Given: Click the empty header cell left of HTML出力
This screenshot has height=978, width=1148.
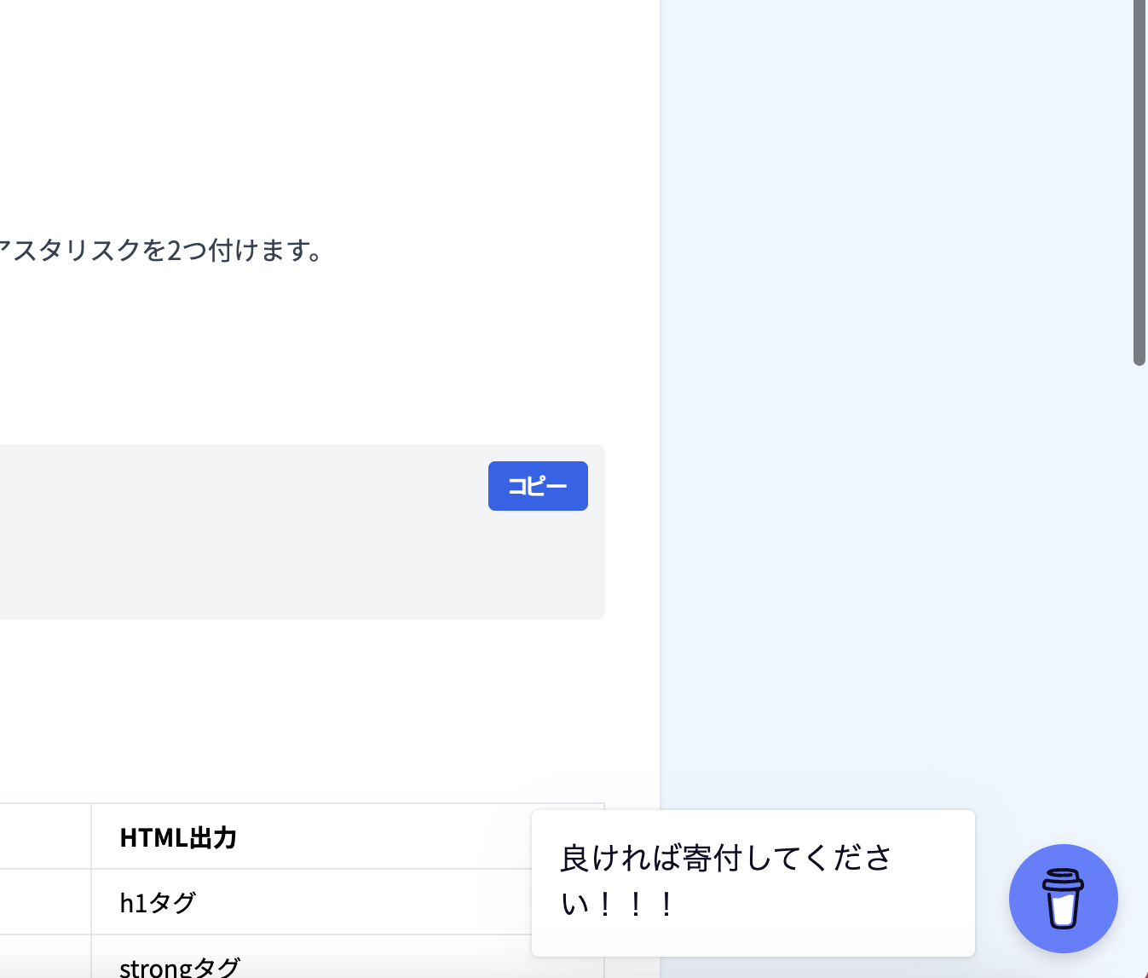Looking at the screenshot, I should coord(43,837).
